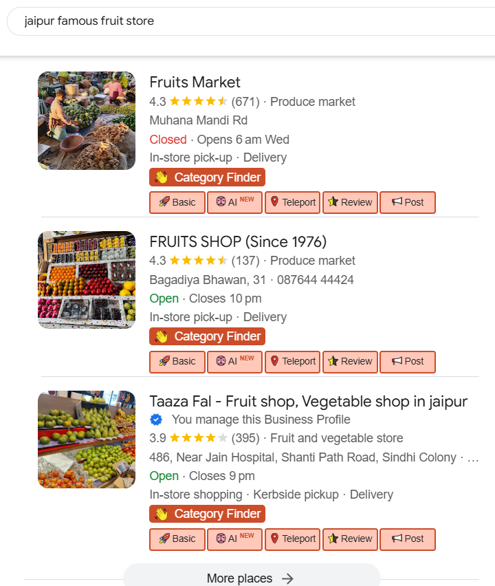Click the rocket icon for Fruits Market
The width and height of the screenshot is (495, 586).
point(164,202)
